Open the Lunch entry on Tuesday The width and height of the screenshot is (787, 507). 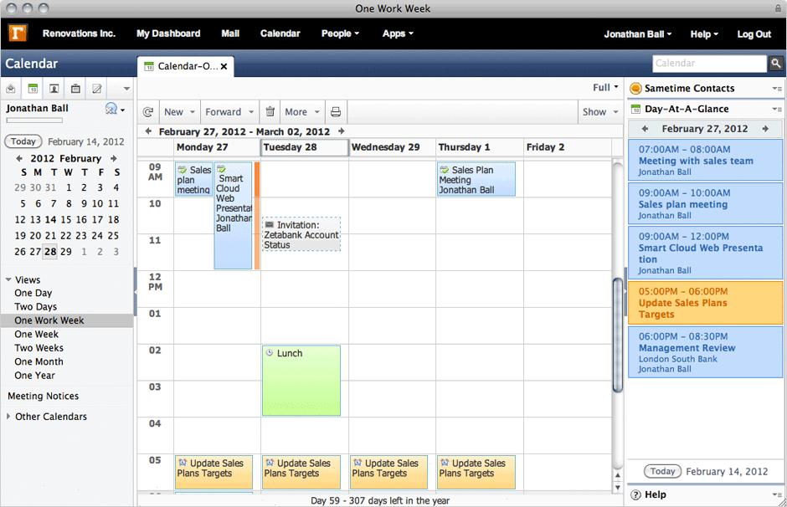click(301, 381)
